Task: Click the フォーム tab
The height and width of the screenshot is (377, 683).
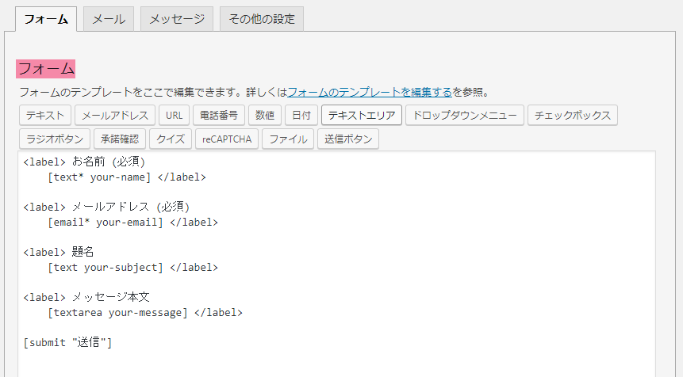Action: click(46, 19)
